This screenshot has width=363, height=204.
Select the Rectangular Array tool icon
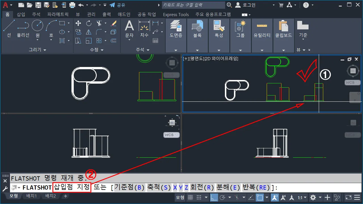[99, 41]
